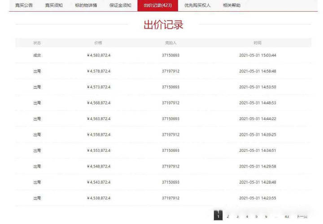Open the 竞买公告 tab
The image size is (323, 224).
[24, 5]
